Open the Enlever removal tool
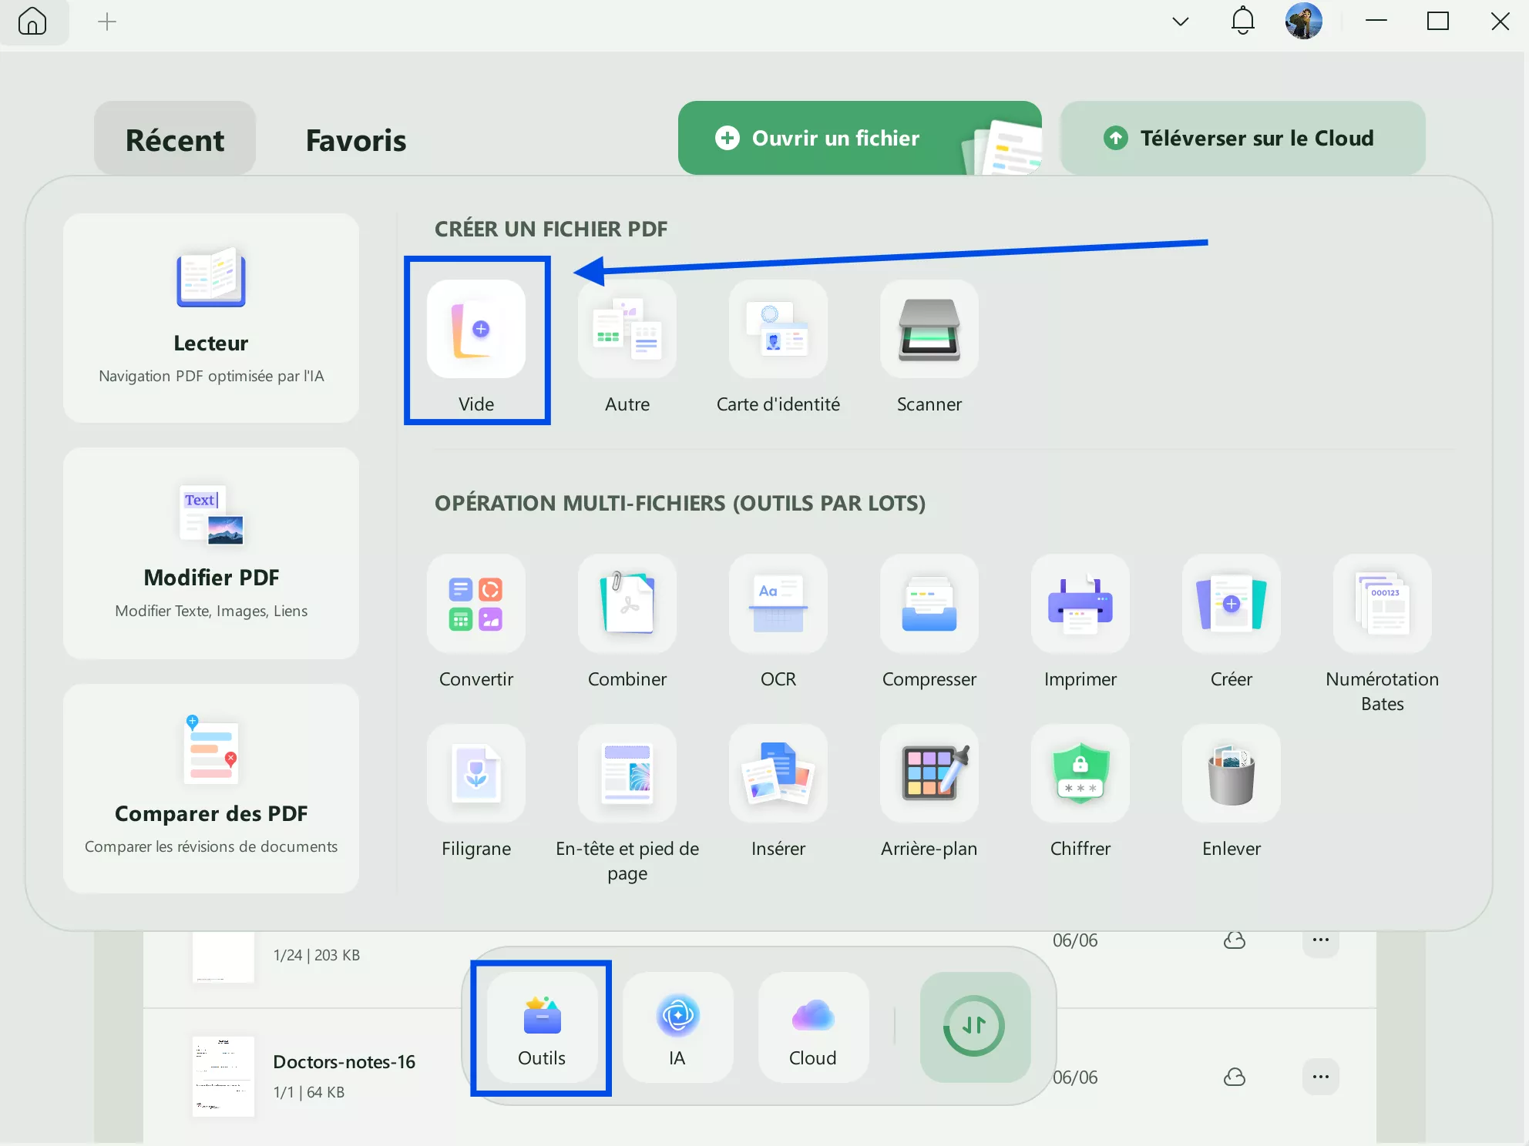This screenshot has height=1146, width=1529. coord(1231,773)
